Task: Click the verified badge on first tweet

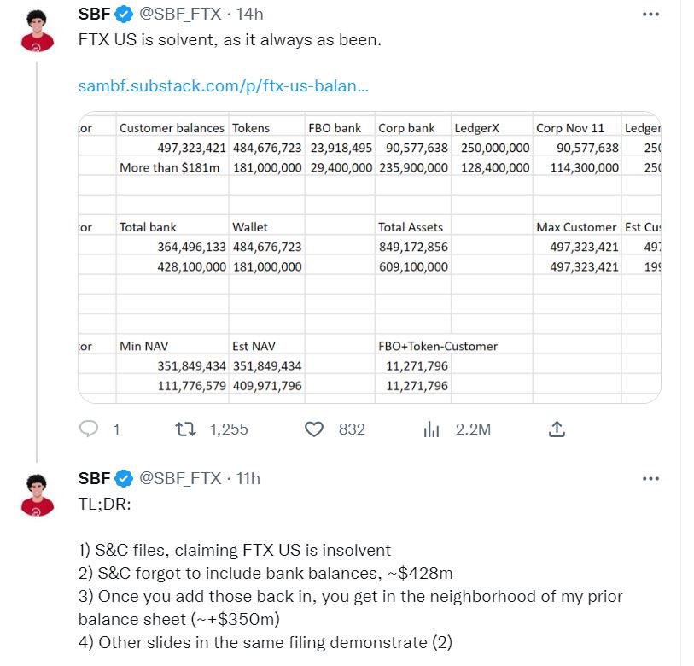Action: [x=123, y=15]
